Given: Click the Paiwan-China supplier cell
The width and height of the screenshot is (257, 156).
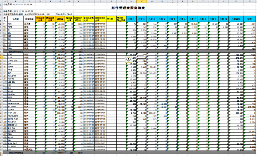Looking at the screenshot, I should 15,102.
